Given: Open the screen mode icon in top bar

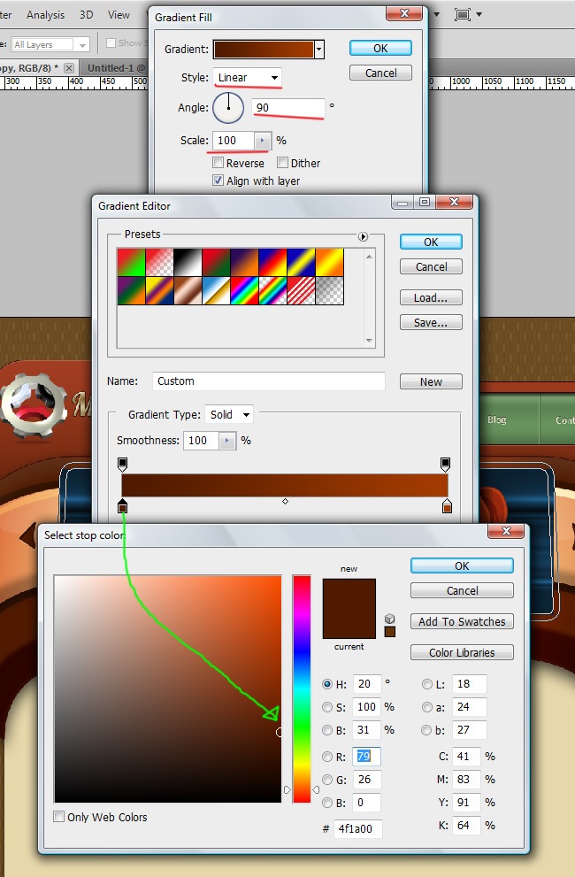Looking at the screenshot, I should tap(463, 14).
